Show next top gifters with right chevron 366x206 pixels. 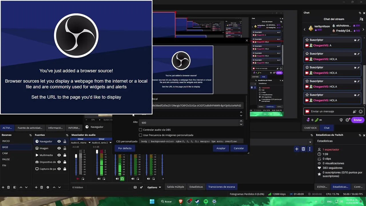coord(363,29)
